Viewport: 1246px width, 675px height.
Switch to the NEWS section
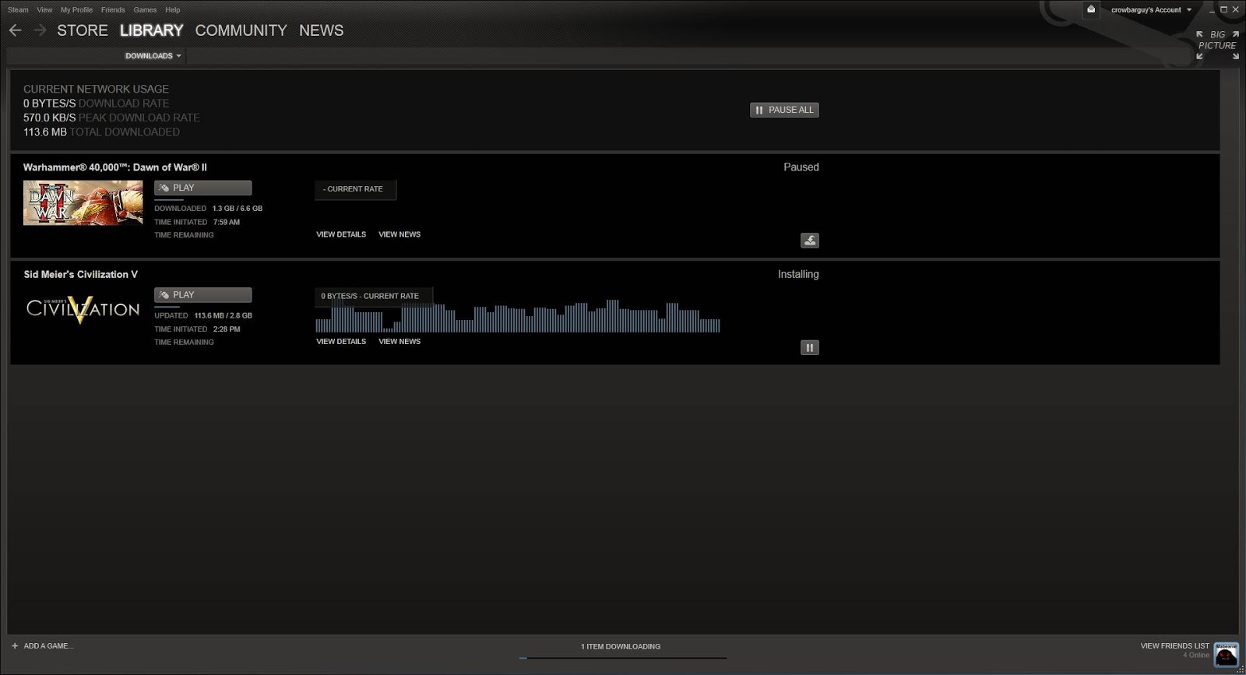(321, 30)
